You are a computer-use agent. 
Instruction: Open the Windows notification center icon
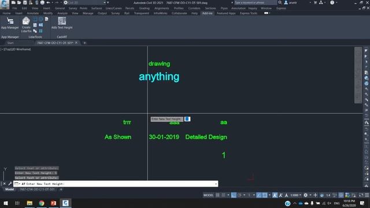pyautogui.click(x=362, y=203)
